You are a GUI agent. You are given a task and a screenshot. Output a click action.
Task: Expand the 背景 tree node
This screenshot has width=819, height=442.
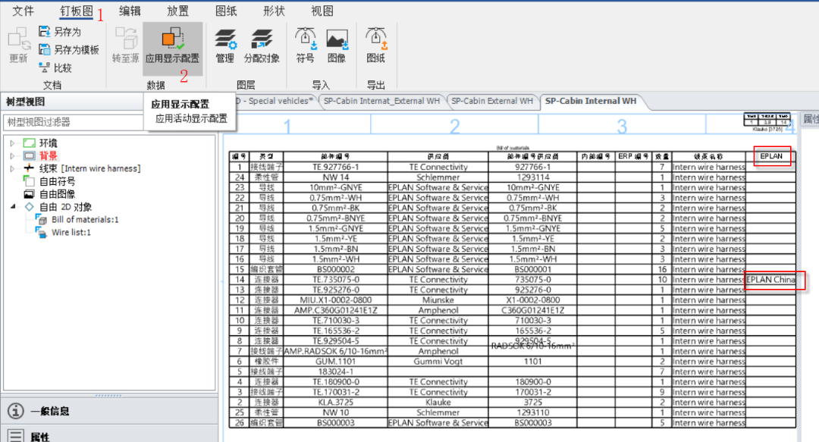[13, 155]
